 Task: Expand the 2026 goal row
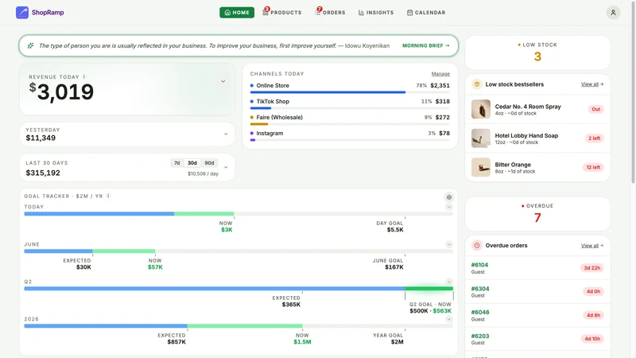point(449,319)
